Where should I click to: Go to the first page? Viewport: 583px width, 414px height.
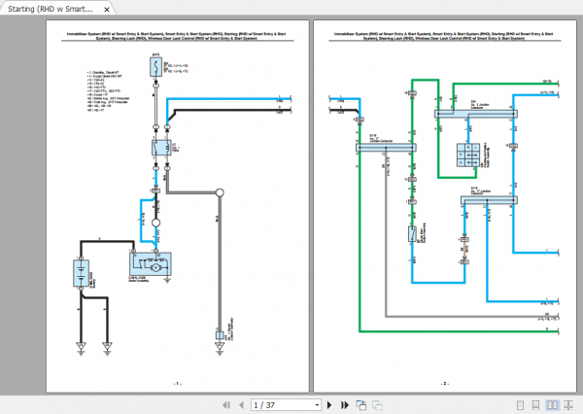[x=226, y=404]
